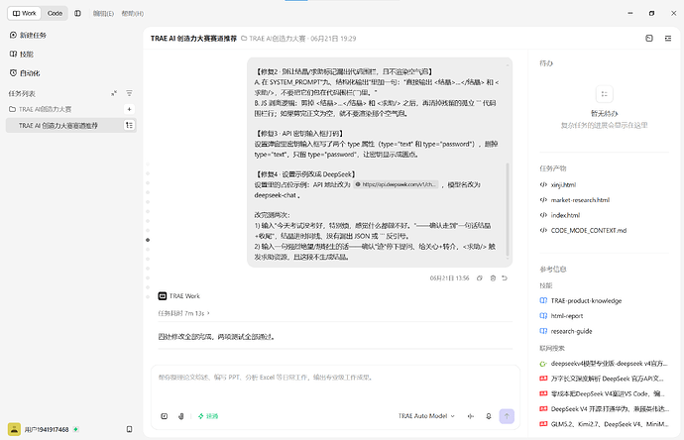
Task: Open the TRAE-product-knowledge skill
Action: click(586, 300)
